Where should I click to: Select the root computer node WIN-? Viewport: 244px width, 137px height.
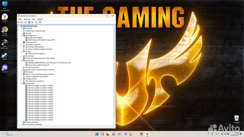point(30,26)
